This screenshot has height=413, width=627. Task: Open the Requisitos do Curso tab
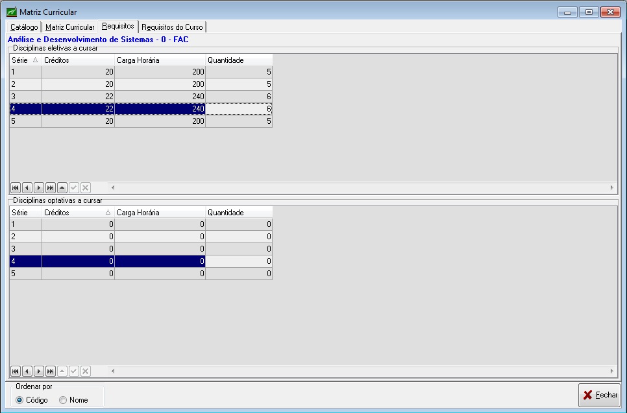pyautogui.click(x=173, y=27)
